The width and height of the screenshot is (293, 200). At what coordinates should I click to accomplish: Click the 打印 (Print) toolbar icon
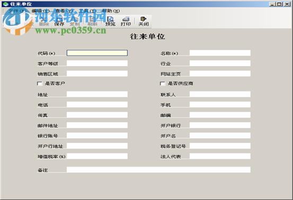[126, 21]
